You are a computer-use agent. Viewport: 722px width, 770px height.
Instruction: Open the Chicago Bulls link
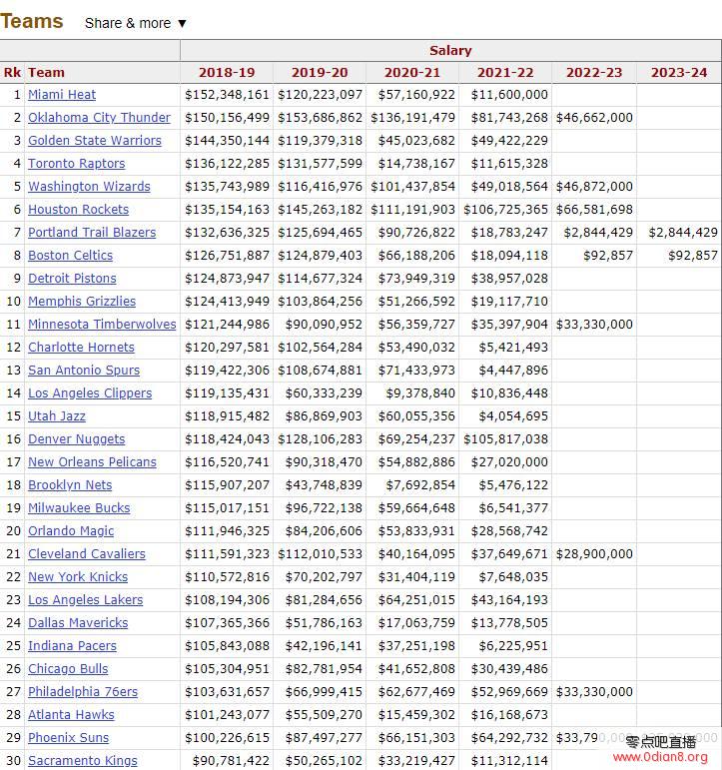click(68, 669)
